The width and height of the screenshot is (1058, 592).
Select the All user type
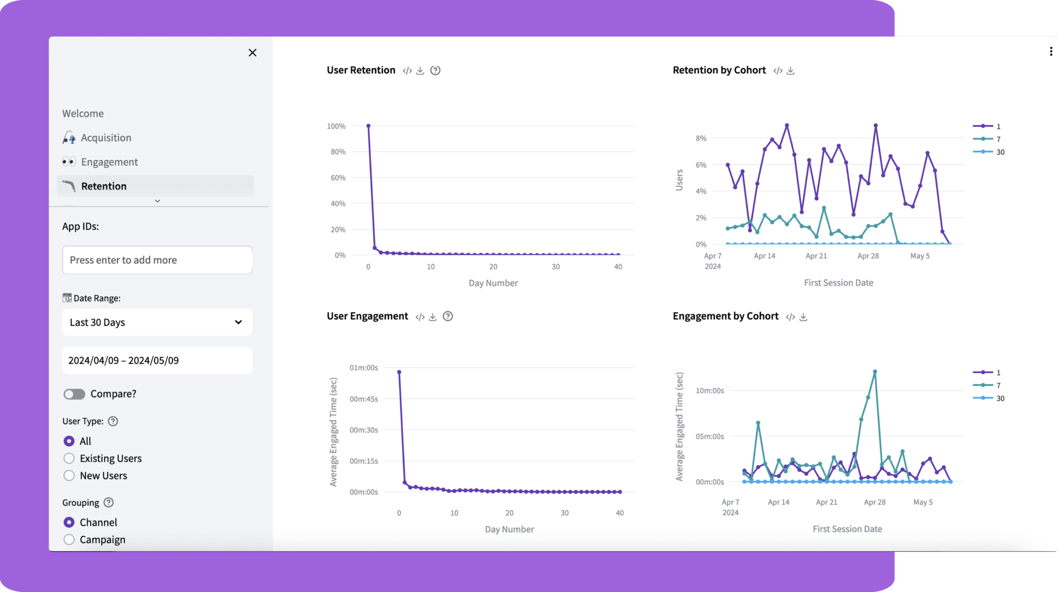point(69,441)
